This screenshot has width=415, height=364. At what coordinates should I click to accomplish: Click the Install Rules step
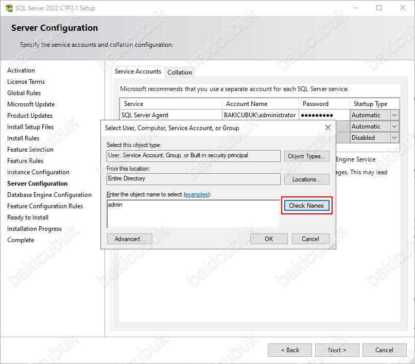point(23,138)
